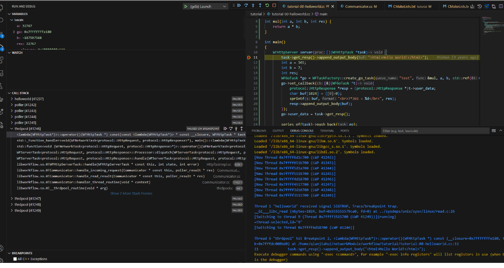Screen dimensions: 504x268
Task: Open the PROBLEMS panel tab
Action: pos(259,131)
